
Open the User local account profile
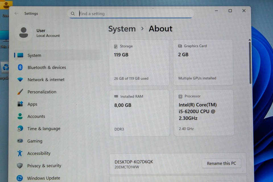38,33
